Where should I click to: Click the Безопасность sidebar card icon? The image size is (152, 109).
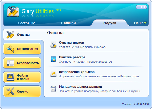tap(10, 63)
